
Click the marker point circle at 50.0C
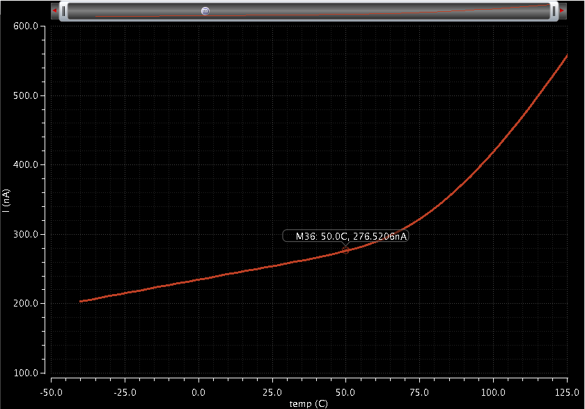(x=346, y=250)
